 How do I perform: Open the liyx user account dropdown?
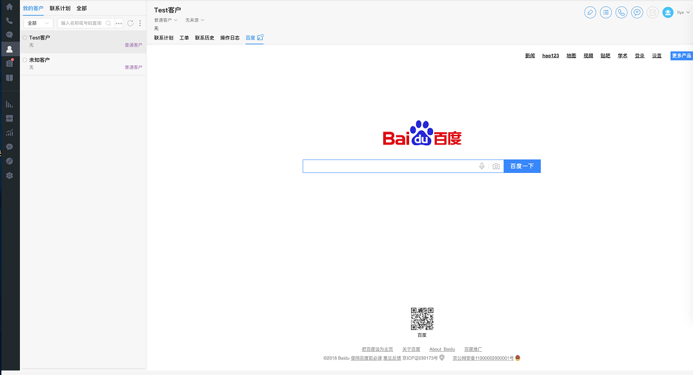(x=683, y=12)
